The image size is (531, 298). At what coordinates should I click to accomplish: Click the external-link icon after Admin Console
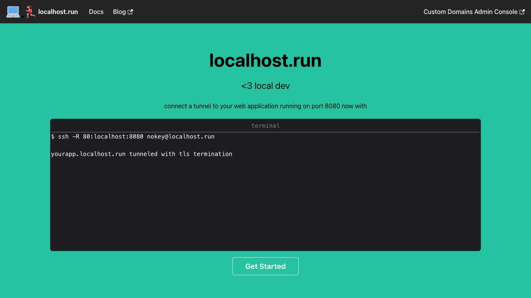click(522, 12)
